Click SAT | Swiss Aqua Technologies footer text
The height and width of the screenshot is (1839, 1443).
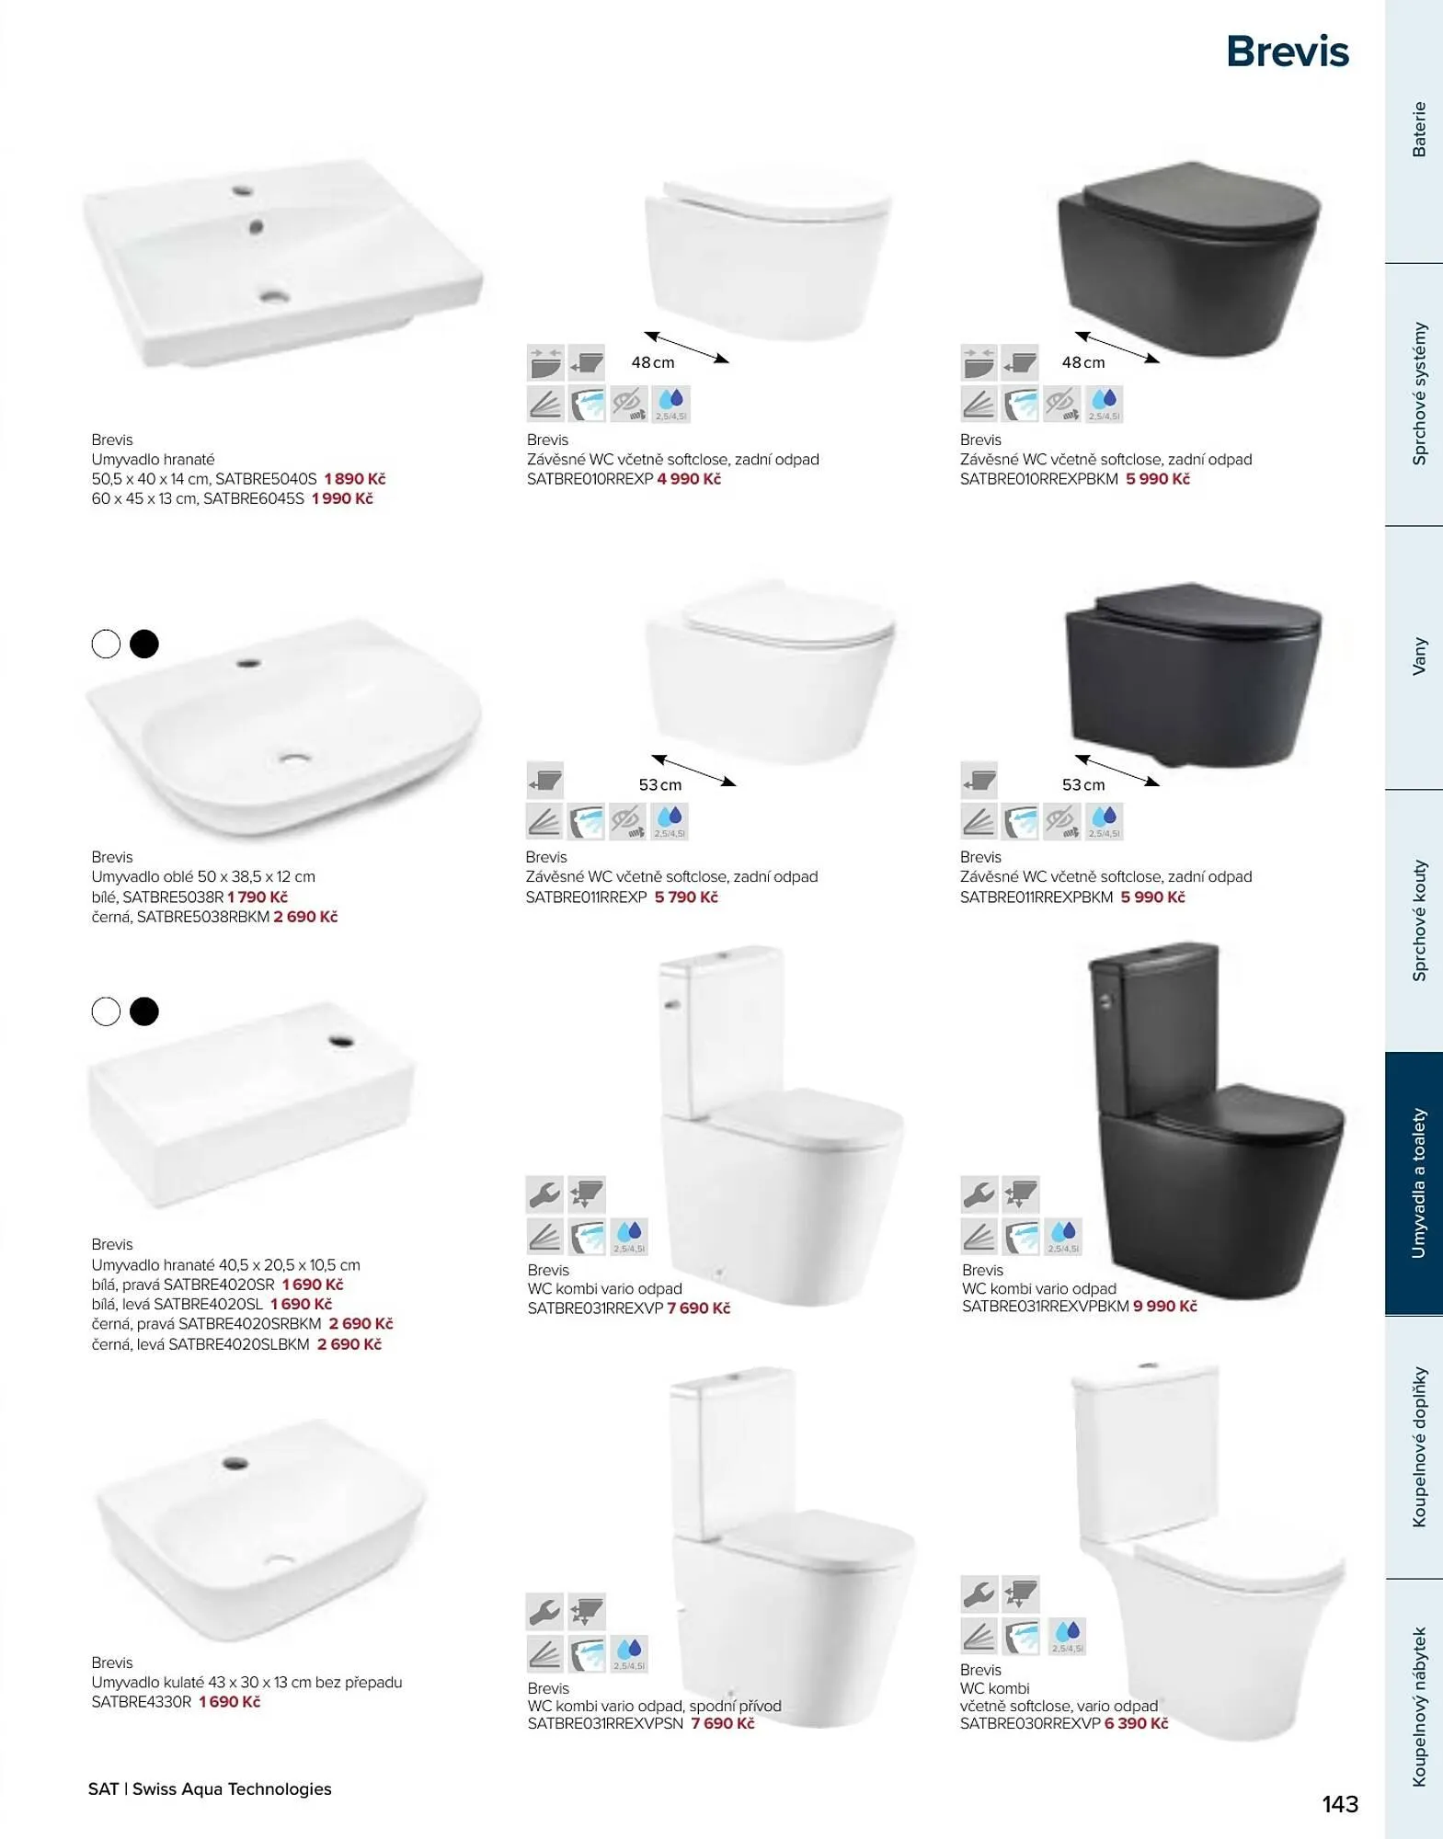pyautogui.click(x=210, y=1788)
